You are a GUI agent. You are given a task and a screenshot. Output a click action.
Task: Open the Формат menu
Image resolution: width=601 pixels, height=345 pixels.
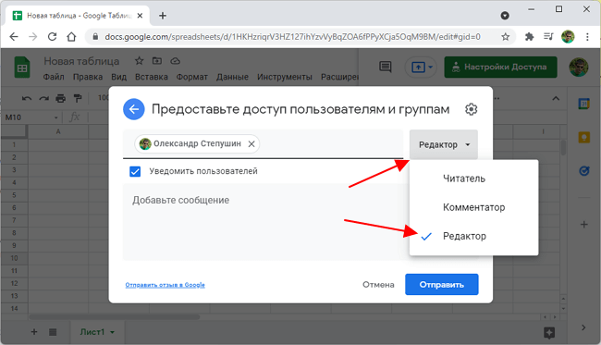(x=192, y=77)
